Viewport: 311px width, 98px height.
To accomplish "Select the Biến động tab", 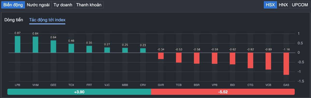I will point(13,5).
